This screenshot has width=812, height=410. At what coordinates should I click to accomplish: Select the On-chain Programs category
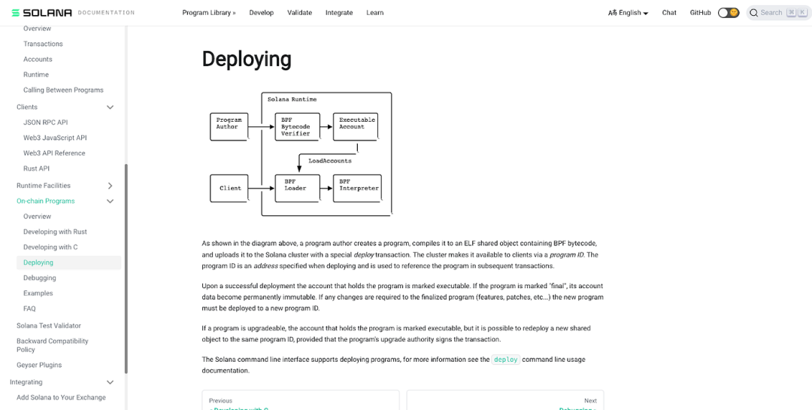coord(46,201)
